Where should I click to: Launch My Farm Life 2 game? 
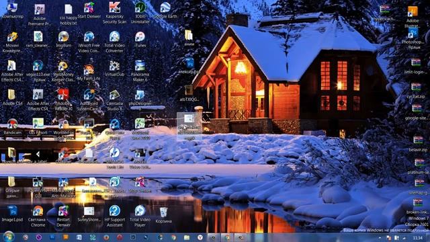pos(89,73)
